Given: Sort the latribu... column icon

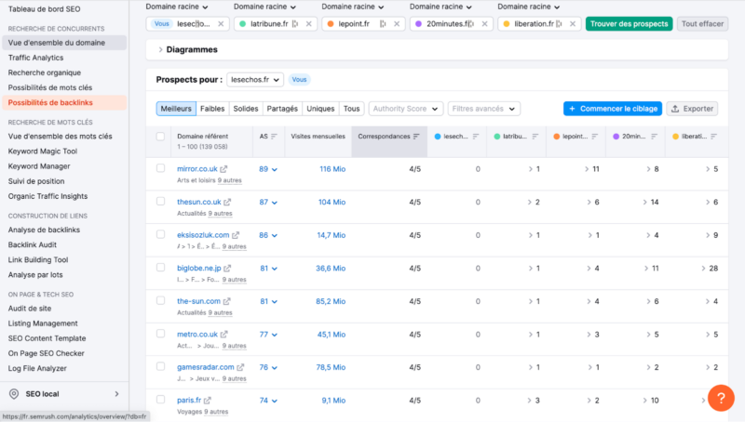Looking at the screenshot, I should (535, 137).
